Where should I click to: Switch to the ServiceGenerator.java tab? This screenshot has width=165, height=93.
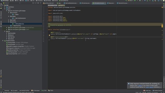(x=71, y=3)
